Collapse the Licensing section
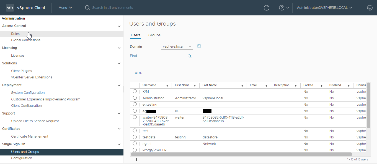The height and width of the screenshot is (164, 377). coord(119,48)
